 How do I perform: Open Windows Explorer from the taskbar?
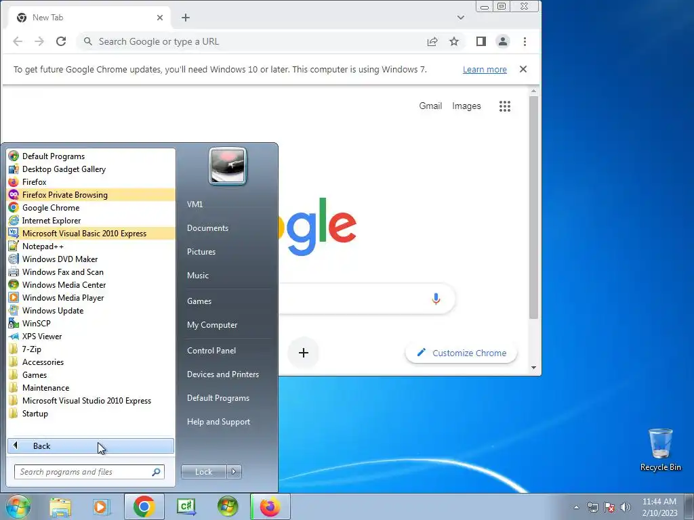point(60,506)
